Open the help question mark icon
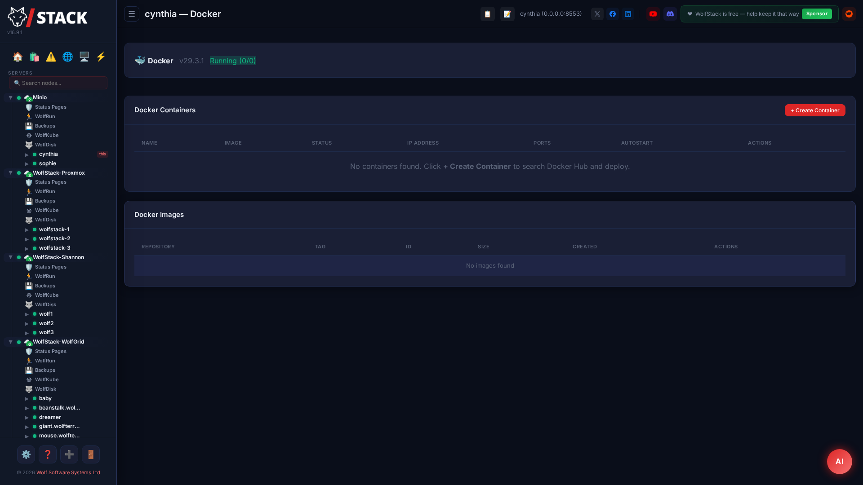The width and height of the screenshot is (863, 485). (x=48, y=454)
